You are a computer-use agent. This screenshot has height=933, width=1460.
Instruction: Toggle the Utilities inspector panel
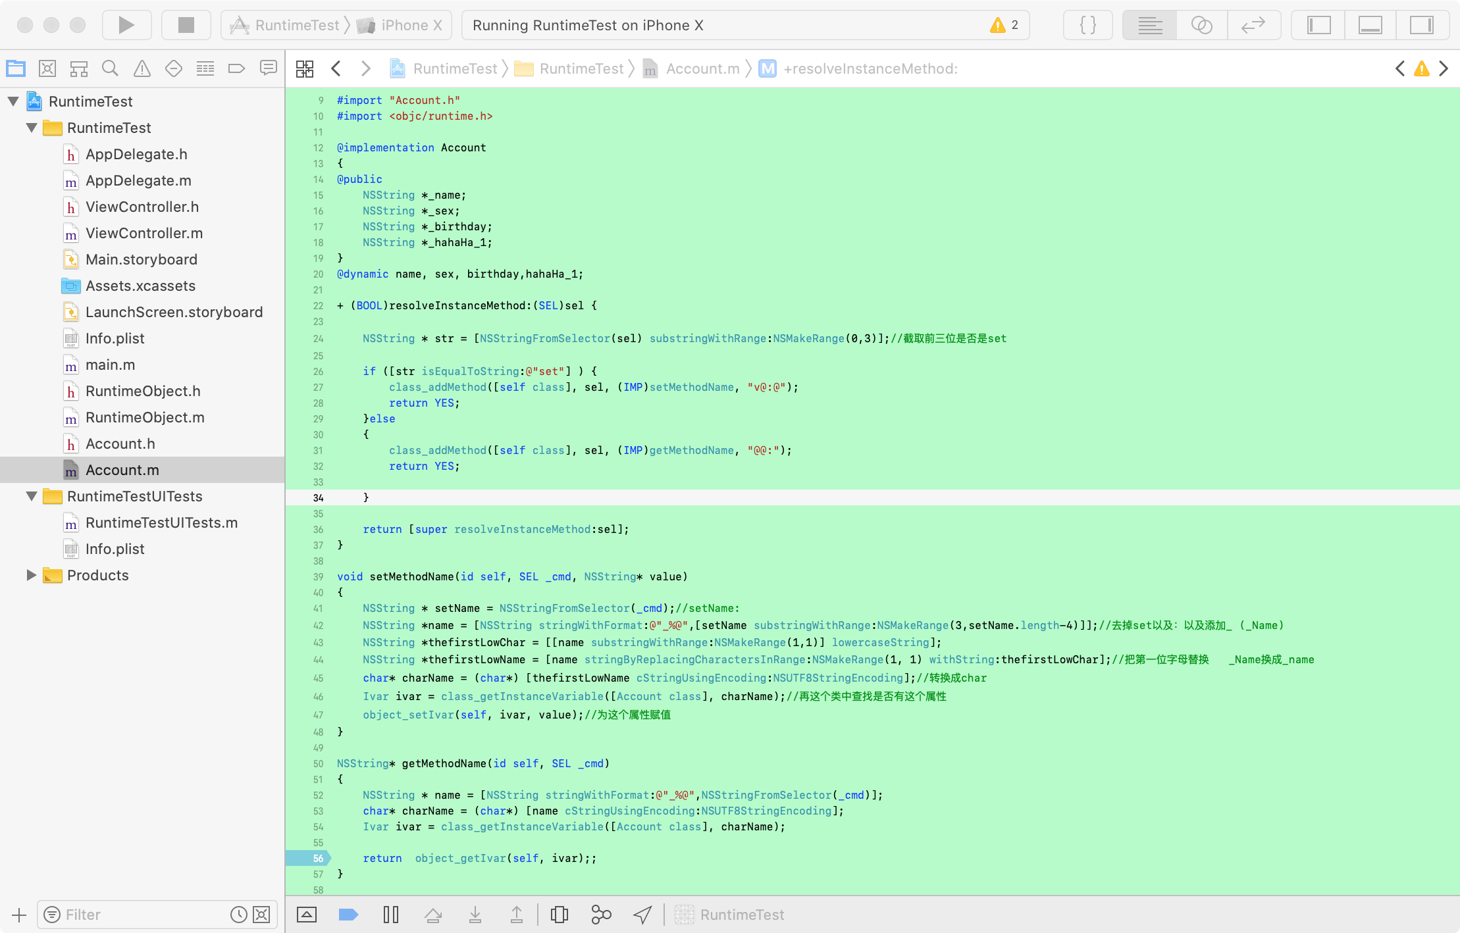click(x=1422, y=25)
